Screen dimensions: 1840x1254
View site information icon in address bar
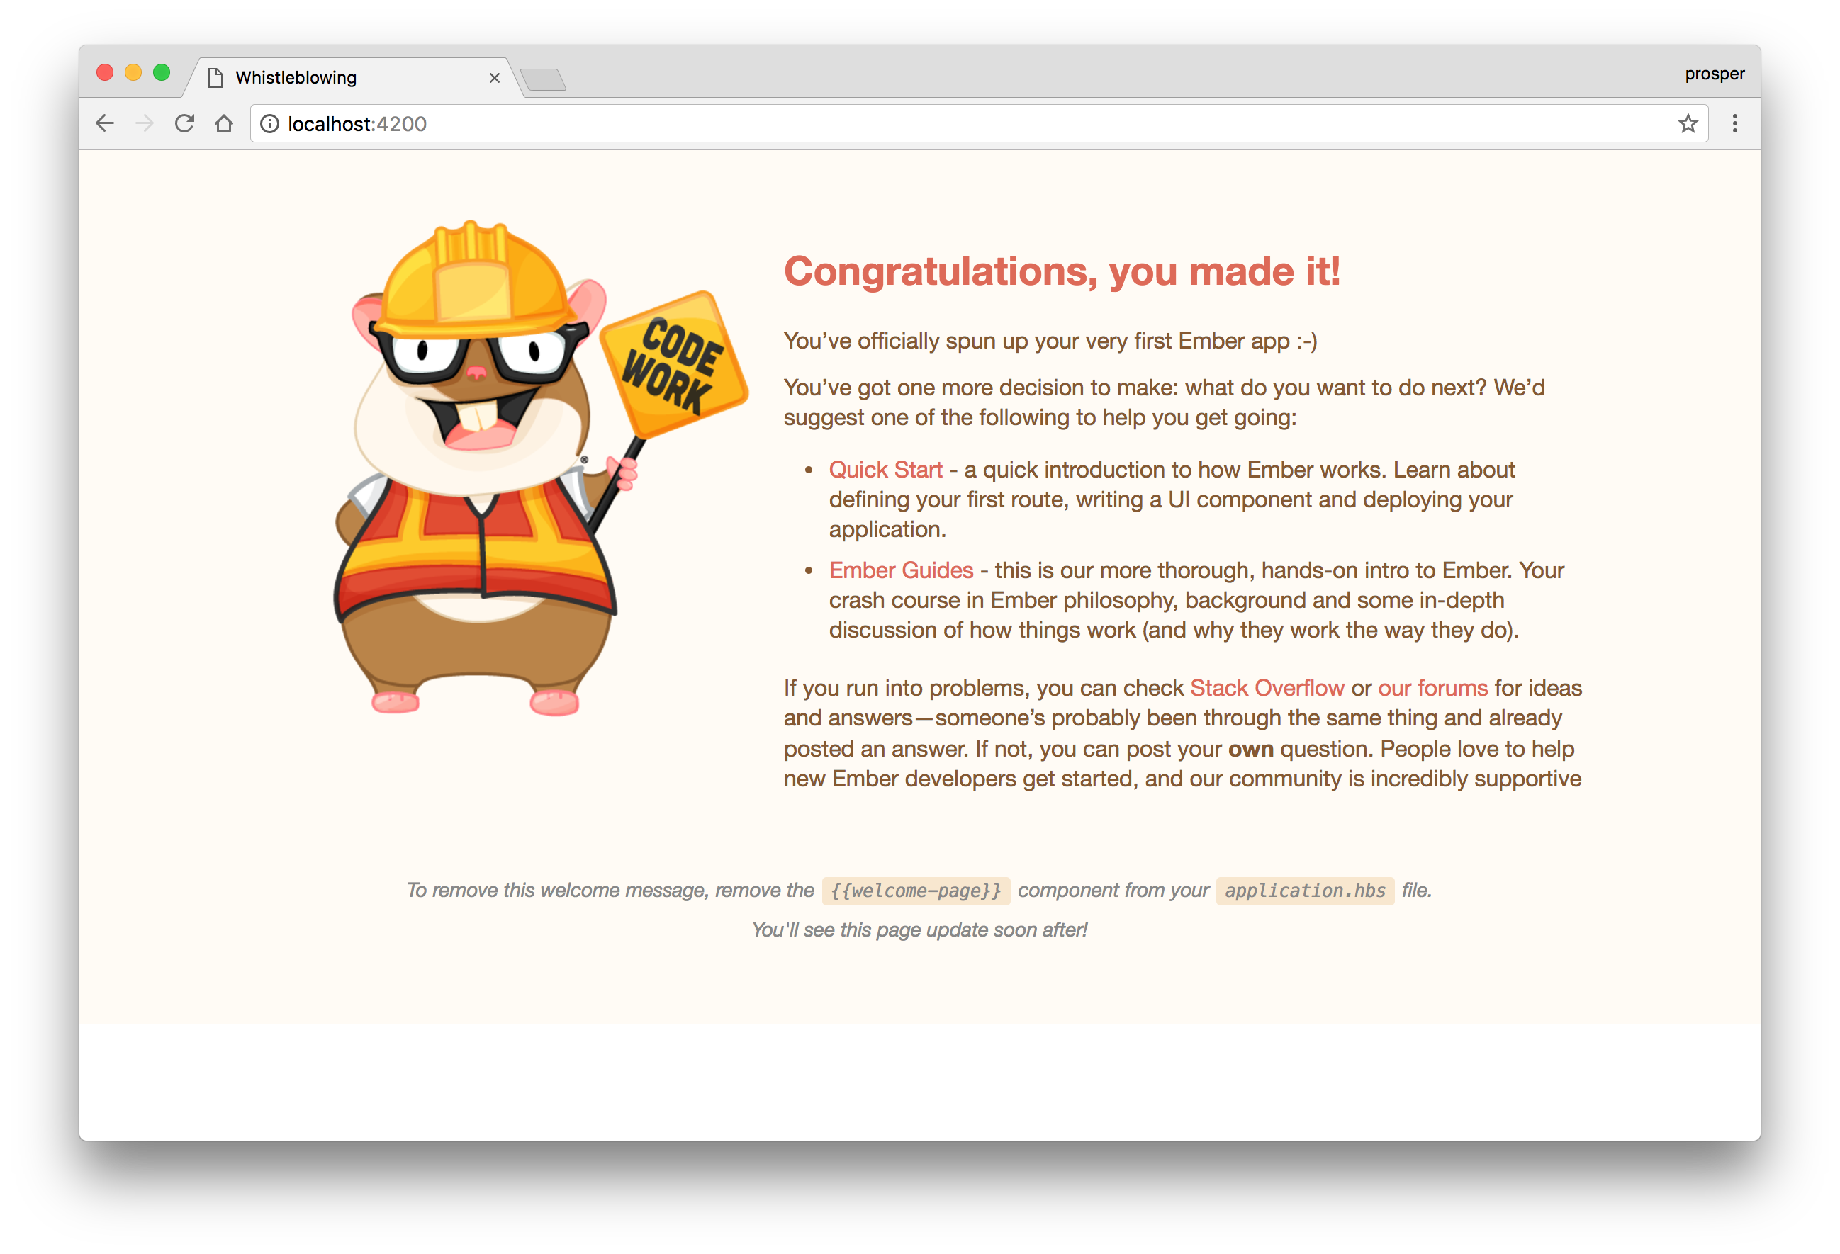[x=269, y=124]
